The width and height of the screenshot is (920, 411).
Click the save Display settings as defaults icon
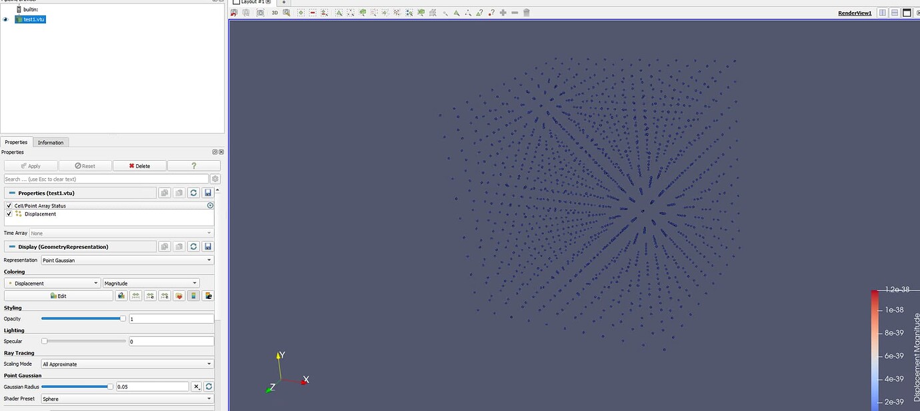[207, 246]
